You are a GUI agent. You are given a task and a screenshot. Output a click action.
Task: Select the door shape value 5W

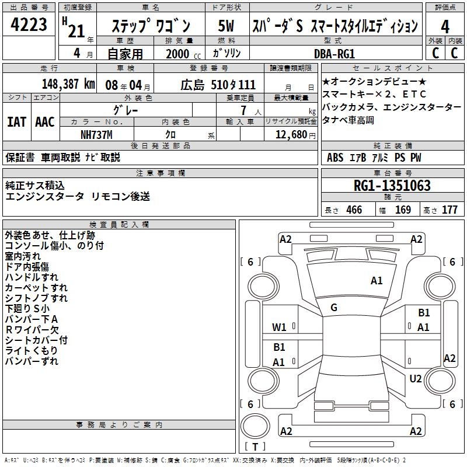tap(226, 26)
